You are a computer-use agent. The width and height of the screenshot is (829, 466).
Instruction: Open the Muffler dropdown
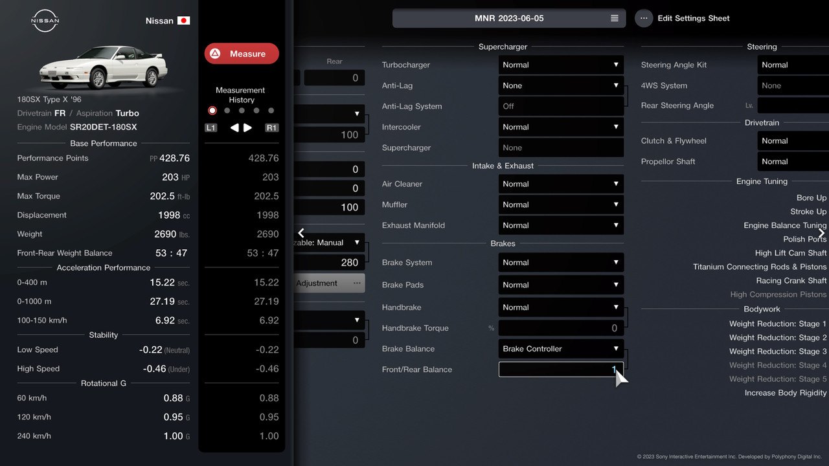pyautogui.click(x=562, y=205)
